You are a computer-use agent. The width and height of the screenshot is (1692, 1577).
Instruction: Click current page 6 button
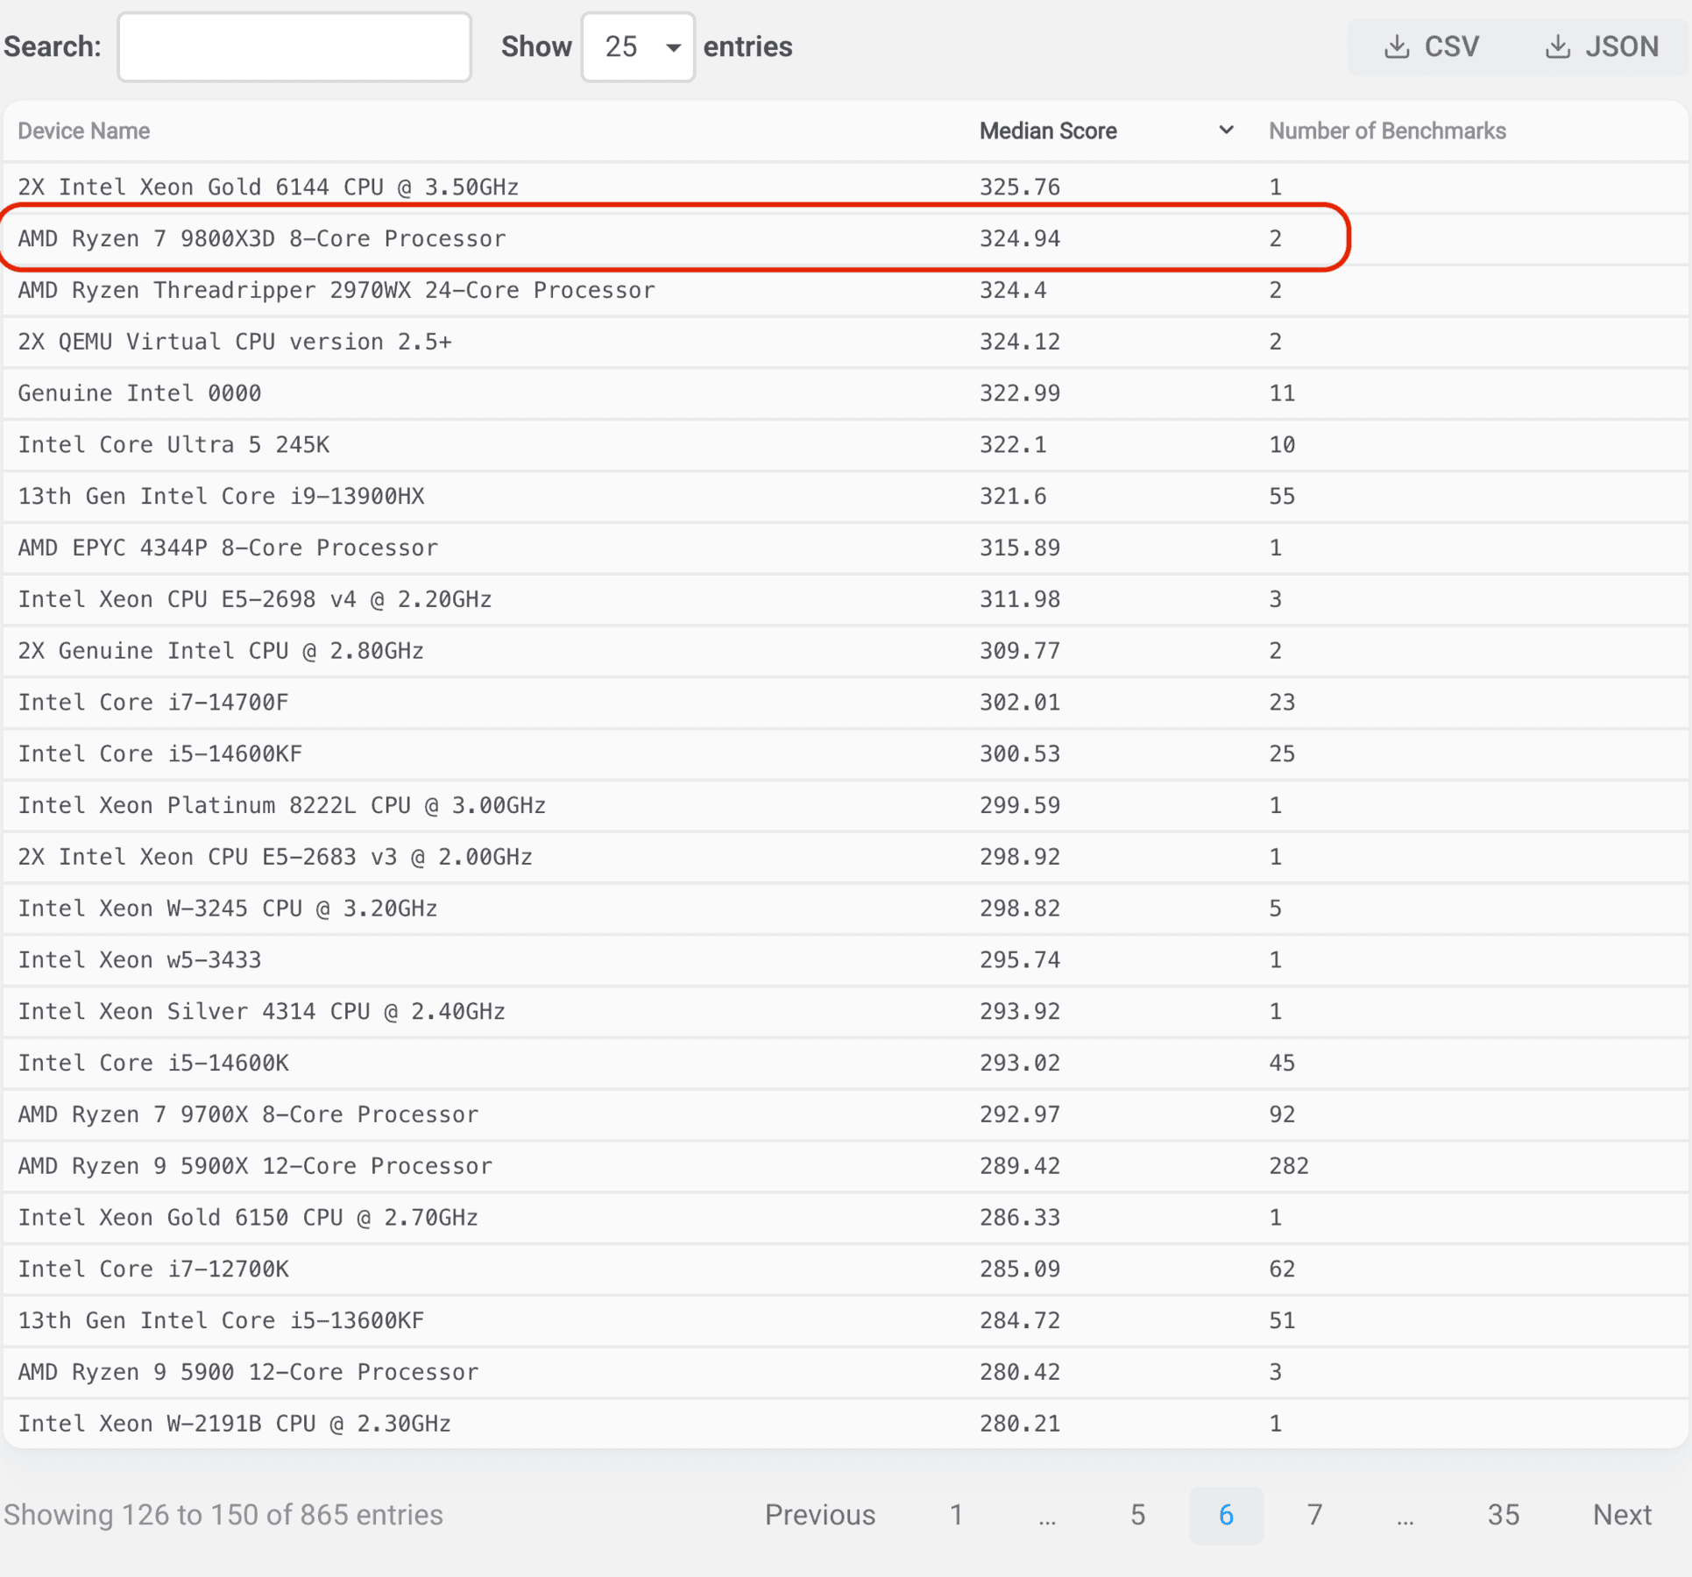point(1225,1515)
